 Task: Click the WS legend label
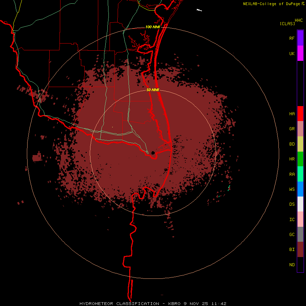(x=292, y=189)
